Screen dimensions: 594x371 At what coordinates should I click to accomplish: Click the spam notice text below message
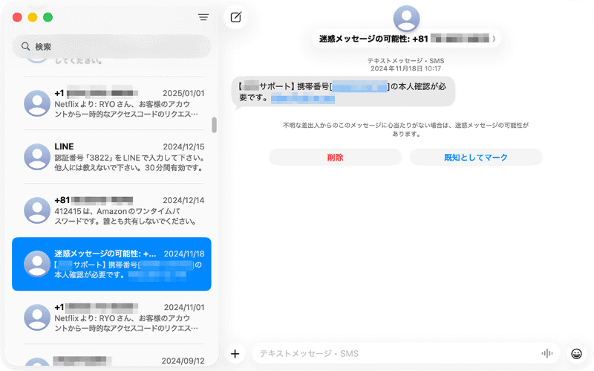405,129
